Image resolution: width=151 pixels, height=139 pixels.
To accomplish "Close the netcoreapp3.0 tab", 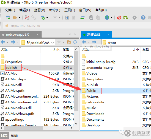I will pyautogui.click(x=38, y=35).
